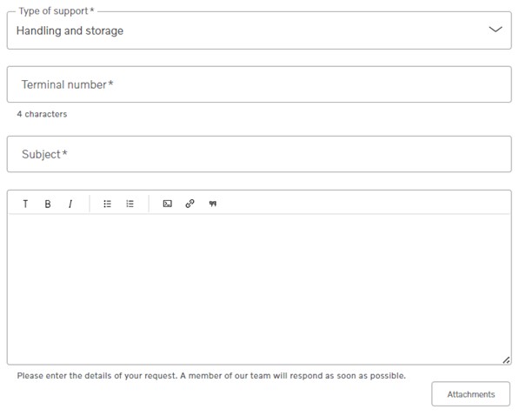Insert a bulleted list

click(107, 204)
